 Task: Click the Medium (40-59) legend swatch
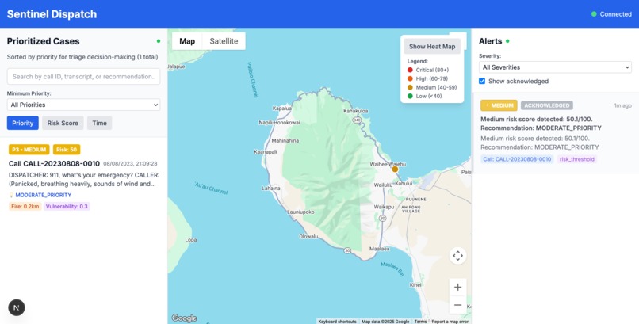pos(410,87)
